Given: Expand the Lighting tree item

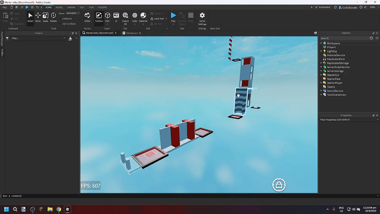Looking at the screenshot, I should [321, 51].
